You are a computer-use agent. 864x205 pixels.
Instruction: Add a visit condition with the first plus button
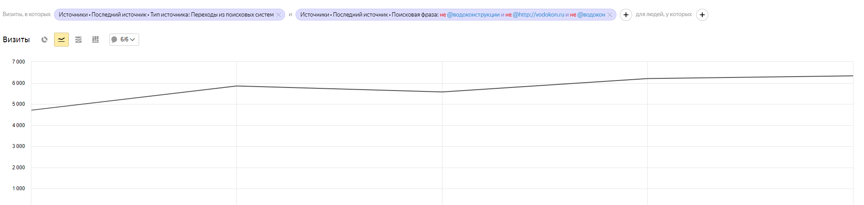point(626,15)
